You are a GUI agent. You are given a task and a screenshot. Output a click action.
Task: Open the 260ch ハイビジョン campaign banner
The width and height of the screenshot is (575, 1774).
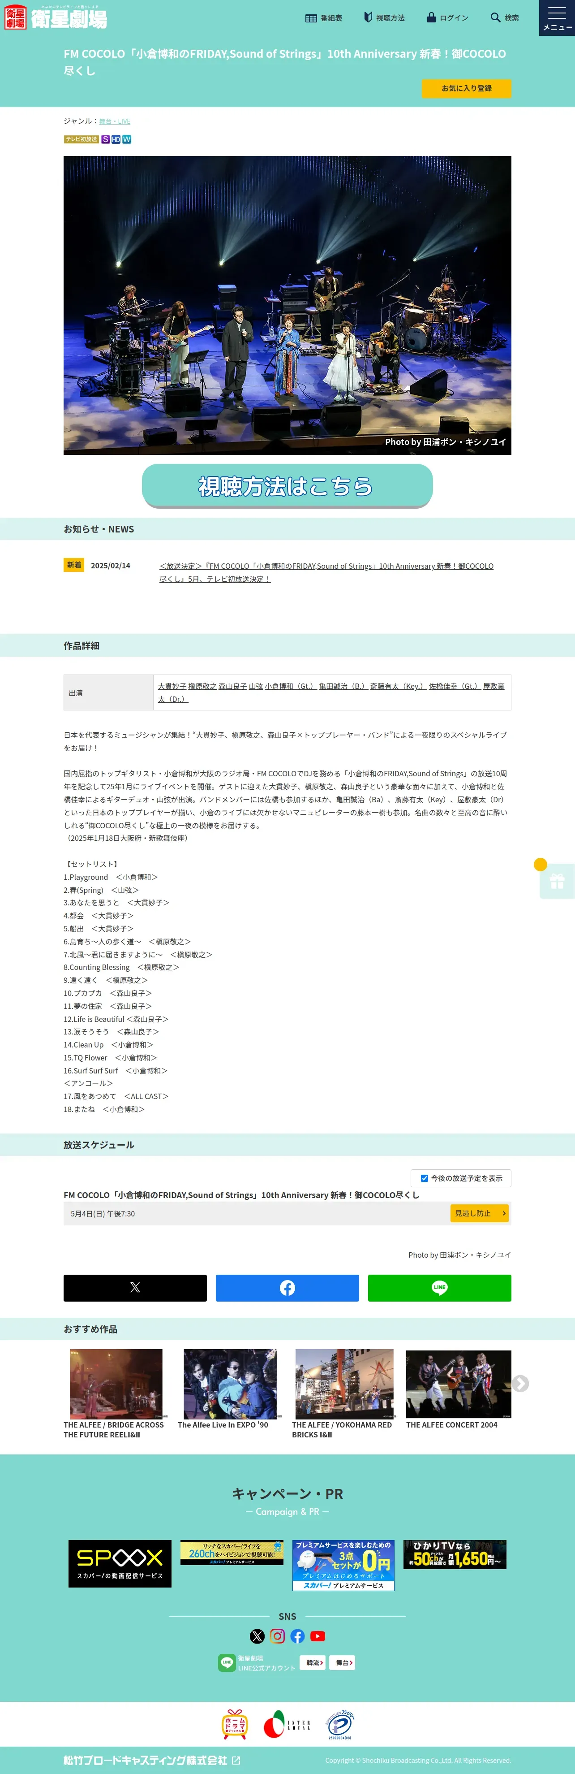[232, 1553]
